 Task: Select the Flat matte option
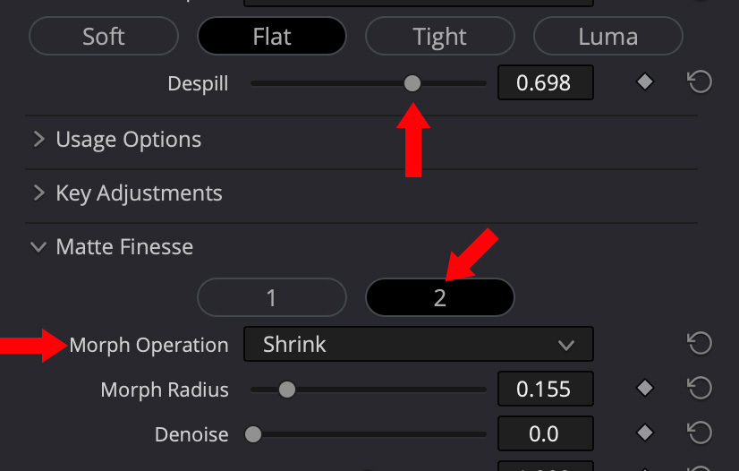pos(272,37)
